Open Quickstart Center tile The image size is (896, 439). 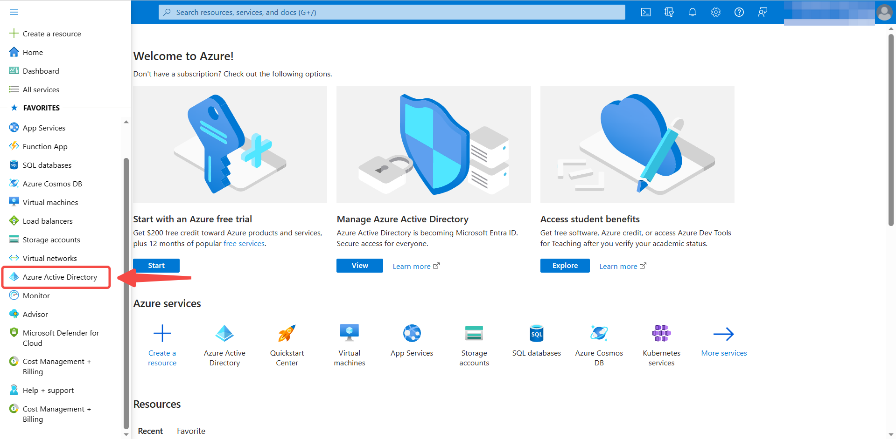coord(287,345)
